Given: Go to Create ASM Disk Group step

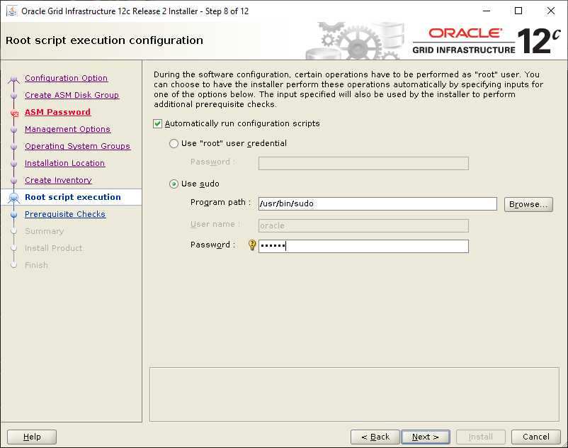Looking at the screenshot, I should pos(72,95).
